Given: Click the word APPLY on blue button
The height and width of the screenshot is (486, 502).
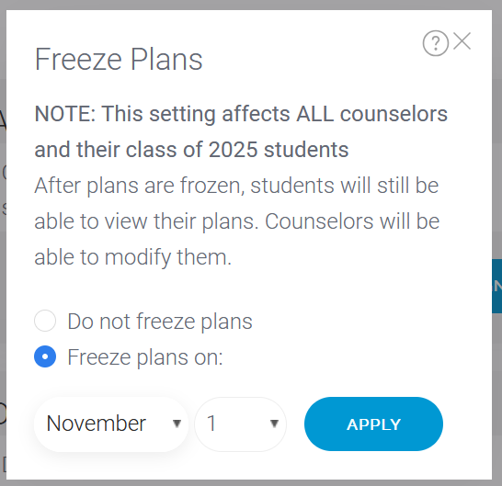Looking at the screenshot, I should [x=373, y=424].
